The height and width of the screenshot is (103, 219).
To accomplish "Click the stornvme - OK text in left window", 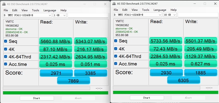I will 14,29.
